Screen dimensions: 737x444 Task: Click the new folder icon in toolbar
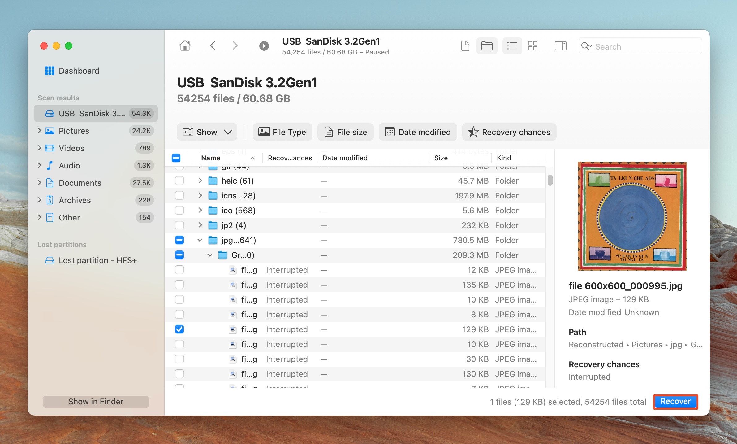[x=486, y=46]
